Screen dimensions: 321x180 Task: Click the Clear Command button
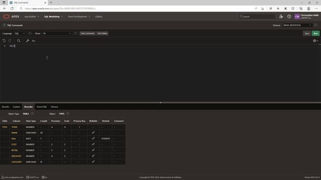point(87,33)
